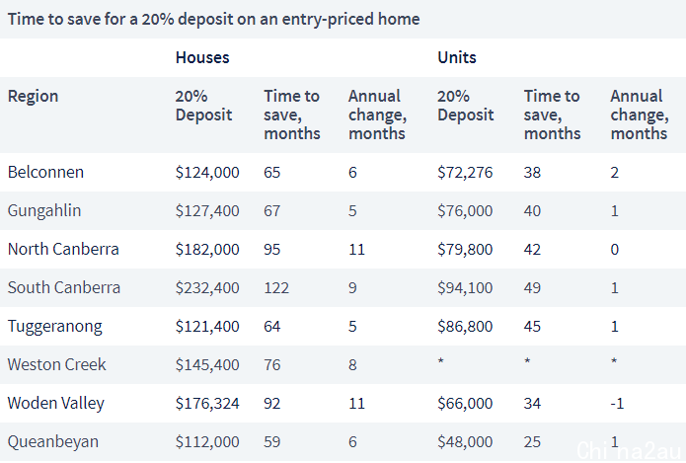This screenshot has height=463, width=686.
Task: Click Units 'Annual change, months' header
Action: tap(640, 115)
